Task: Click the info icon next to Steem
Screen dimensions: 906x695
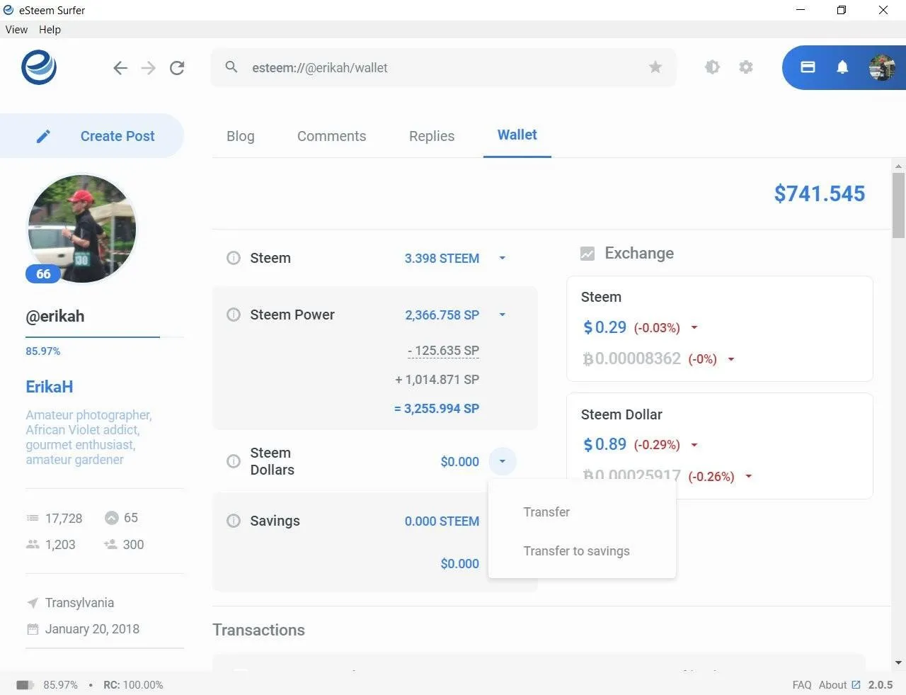Action: [x=234, y=258]
